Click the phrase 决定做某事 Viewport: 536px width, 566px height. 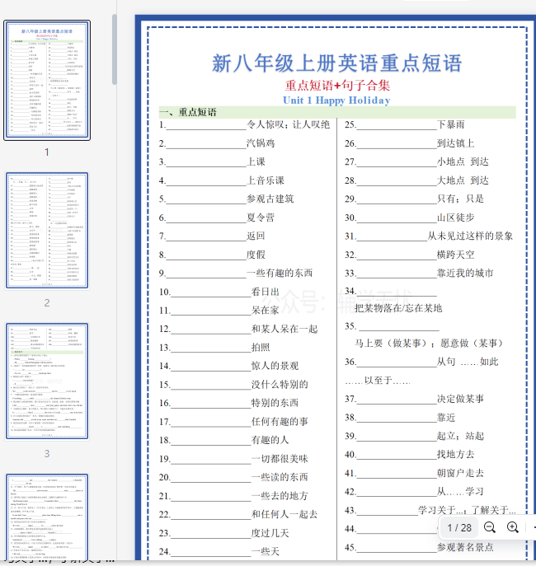[460, 399]
